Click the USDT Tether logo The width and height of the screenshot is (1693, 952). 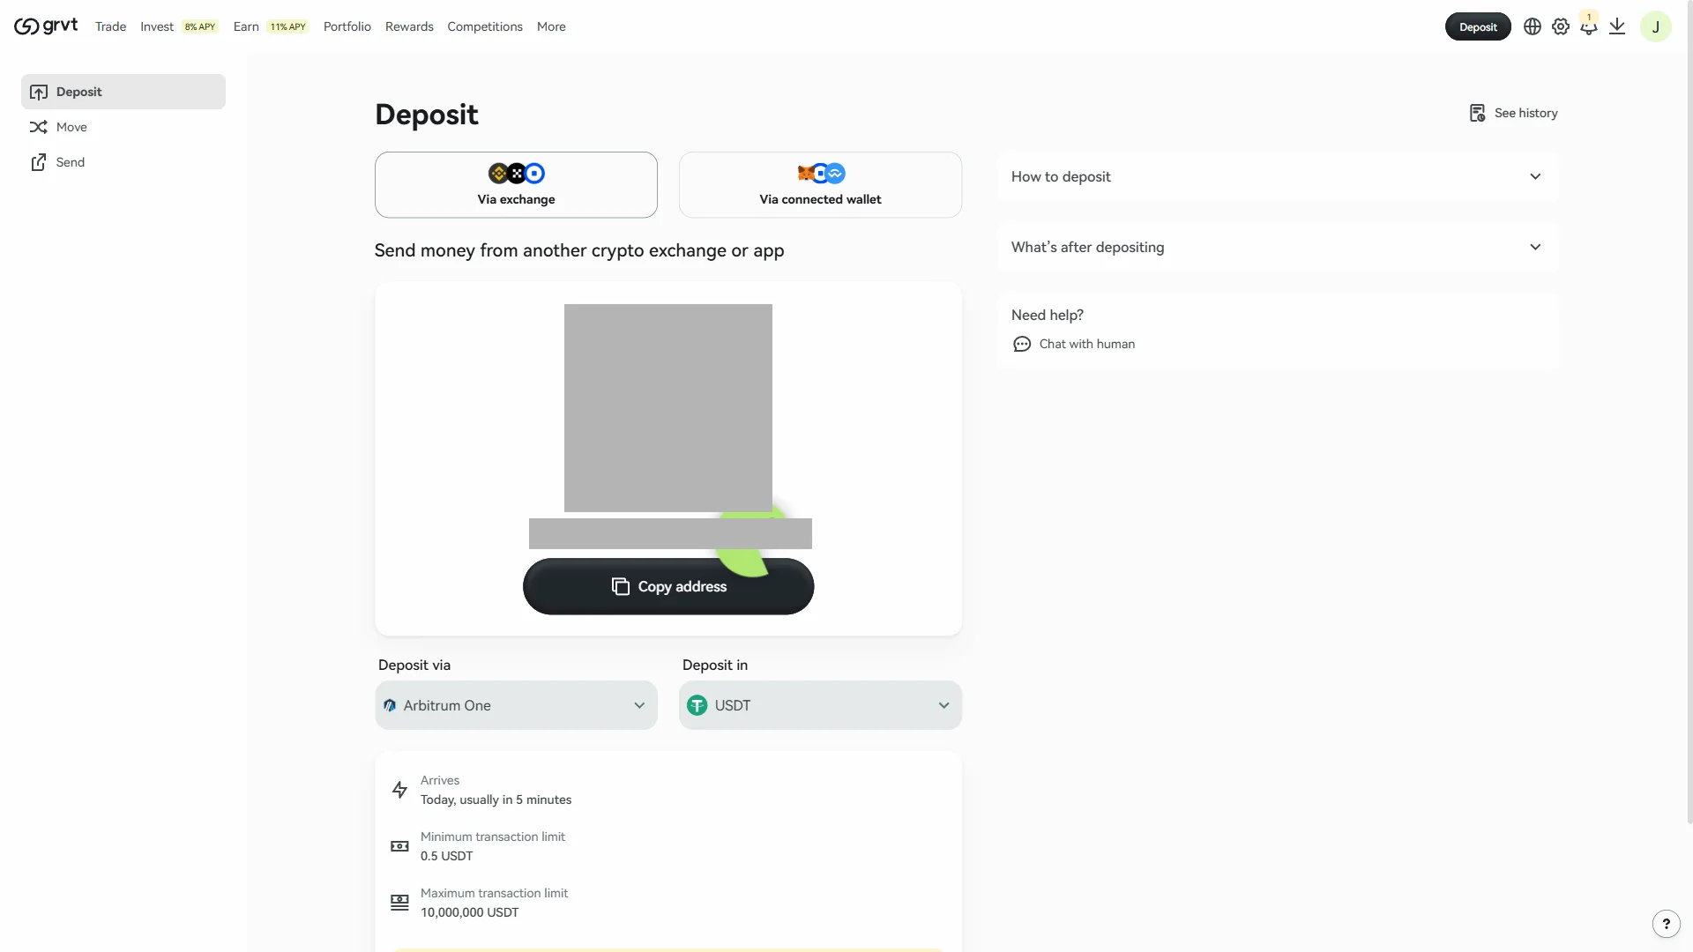tap(697, 705)
